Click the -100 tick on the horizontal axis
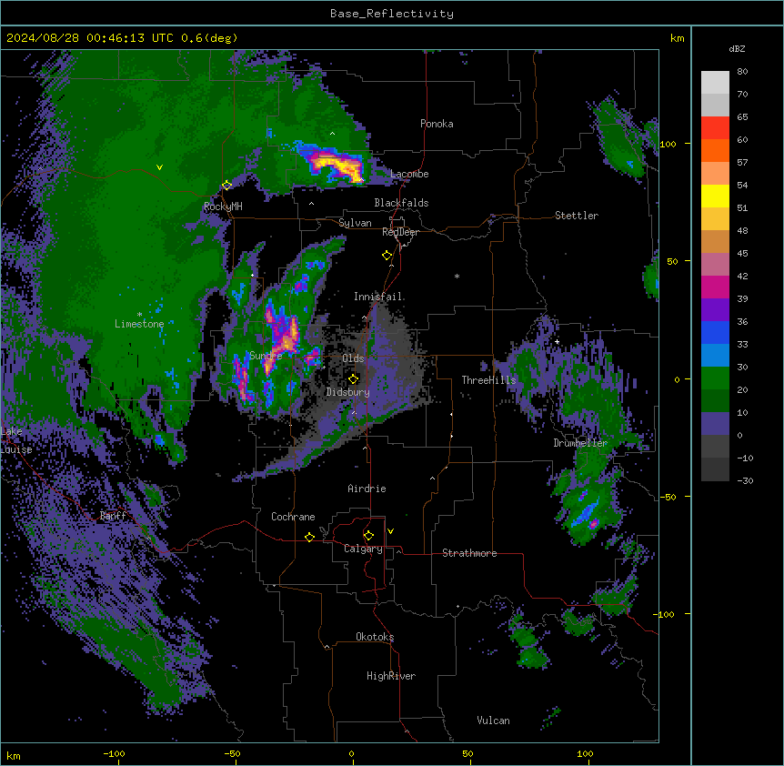This screenshot has width=784, height=766. pos(114,753)
